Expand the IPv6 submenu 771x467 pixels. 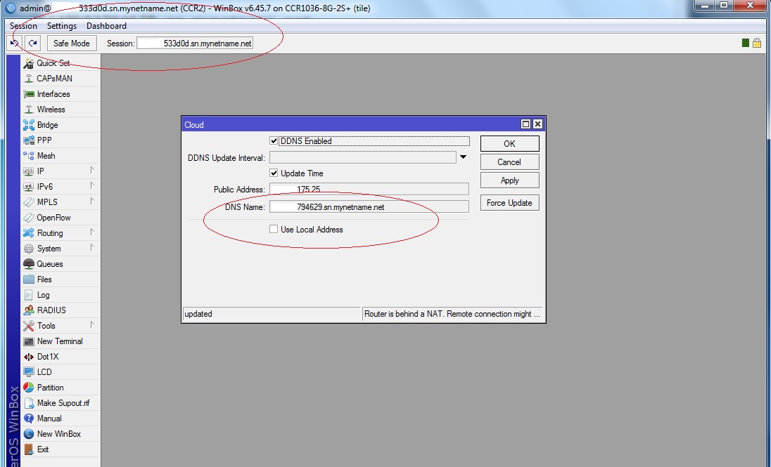click(92, 185)
